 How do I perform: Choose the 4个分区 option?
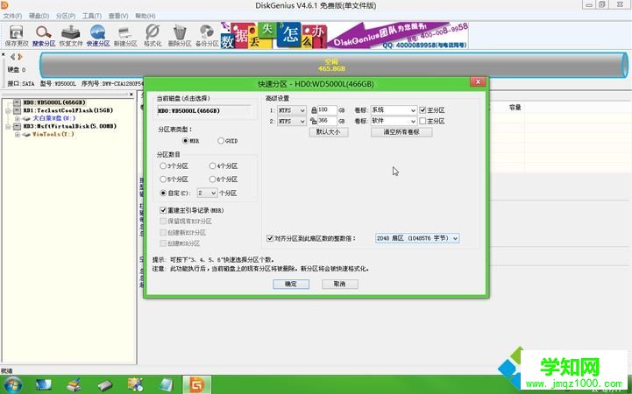212,165
